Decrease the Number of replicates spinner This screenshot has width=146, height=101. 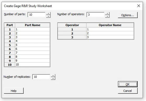[x=53, y=79]
